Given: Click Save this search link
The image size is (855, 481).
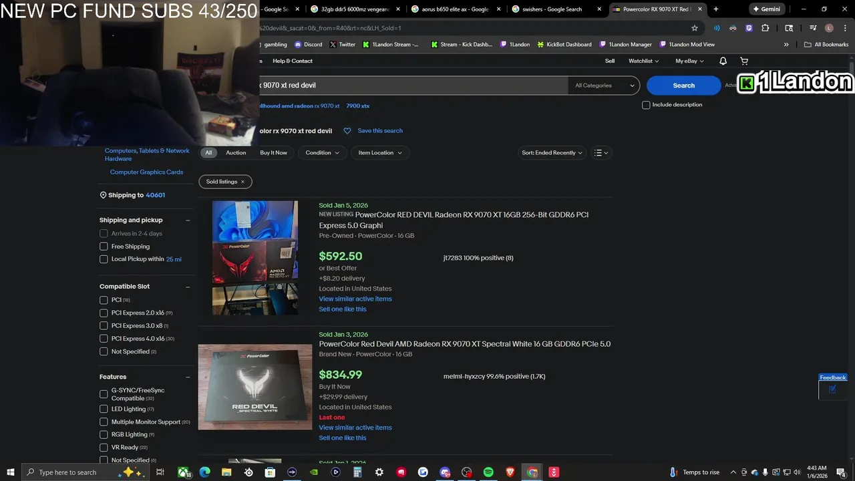Looking at the screenshot, I should (x=380, y=131).
